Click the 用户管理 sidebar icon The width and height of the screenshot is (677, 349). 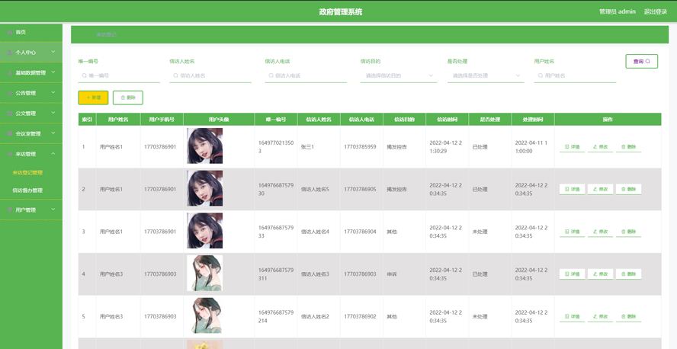pos(10,210)
